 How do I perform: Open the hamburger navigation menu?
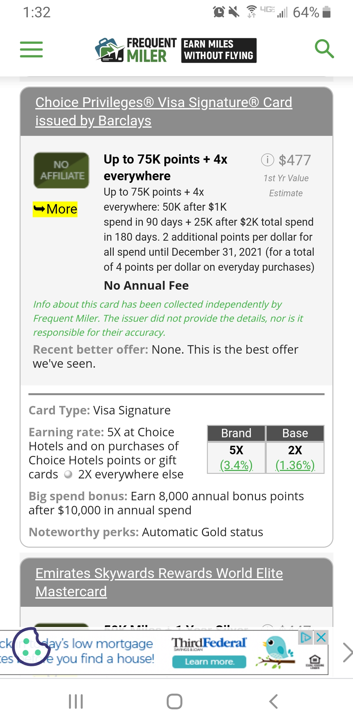click(31, 49)
